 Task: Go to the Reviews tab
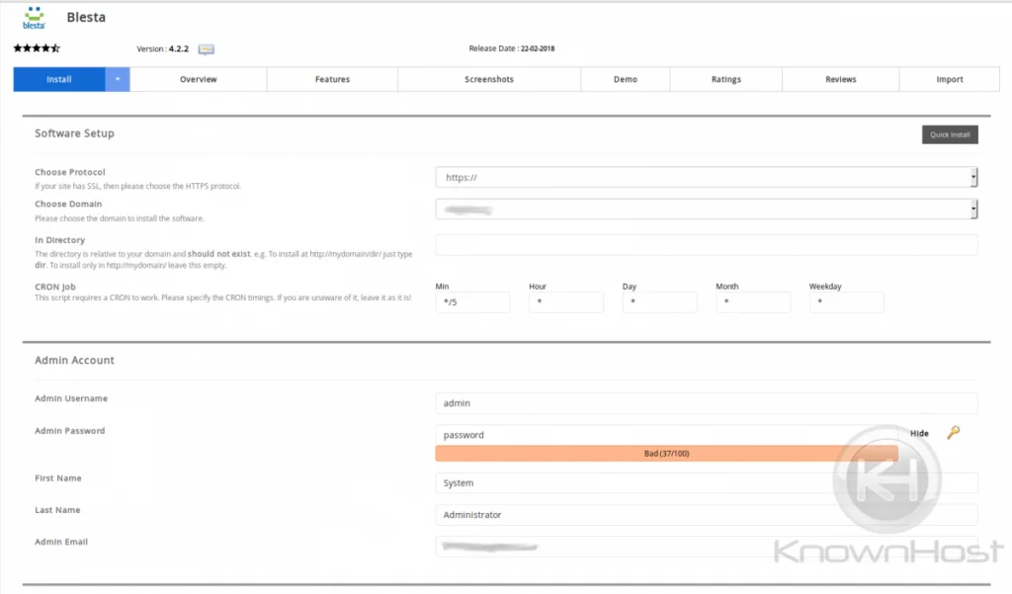coord(840,79)
